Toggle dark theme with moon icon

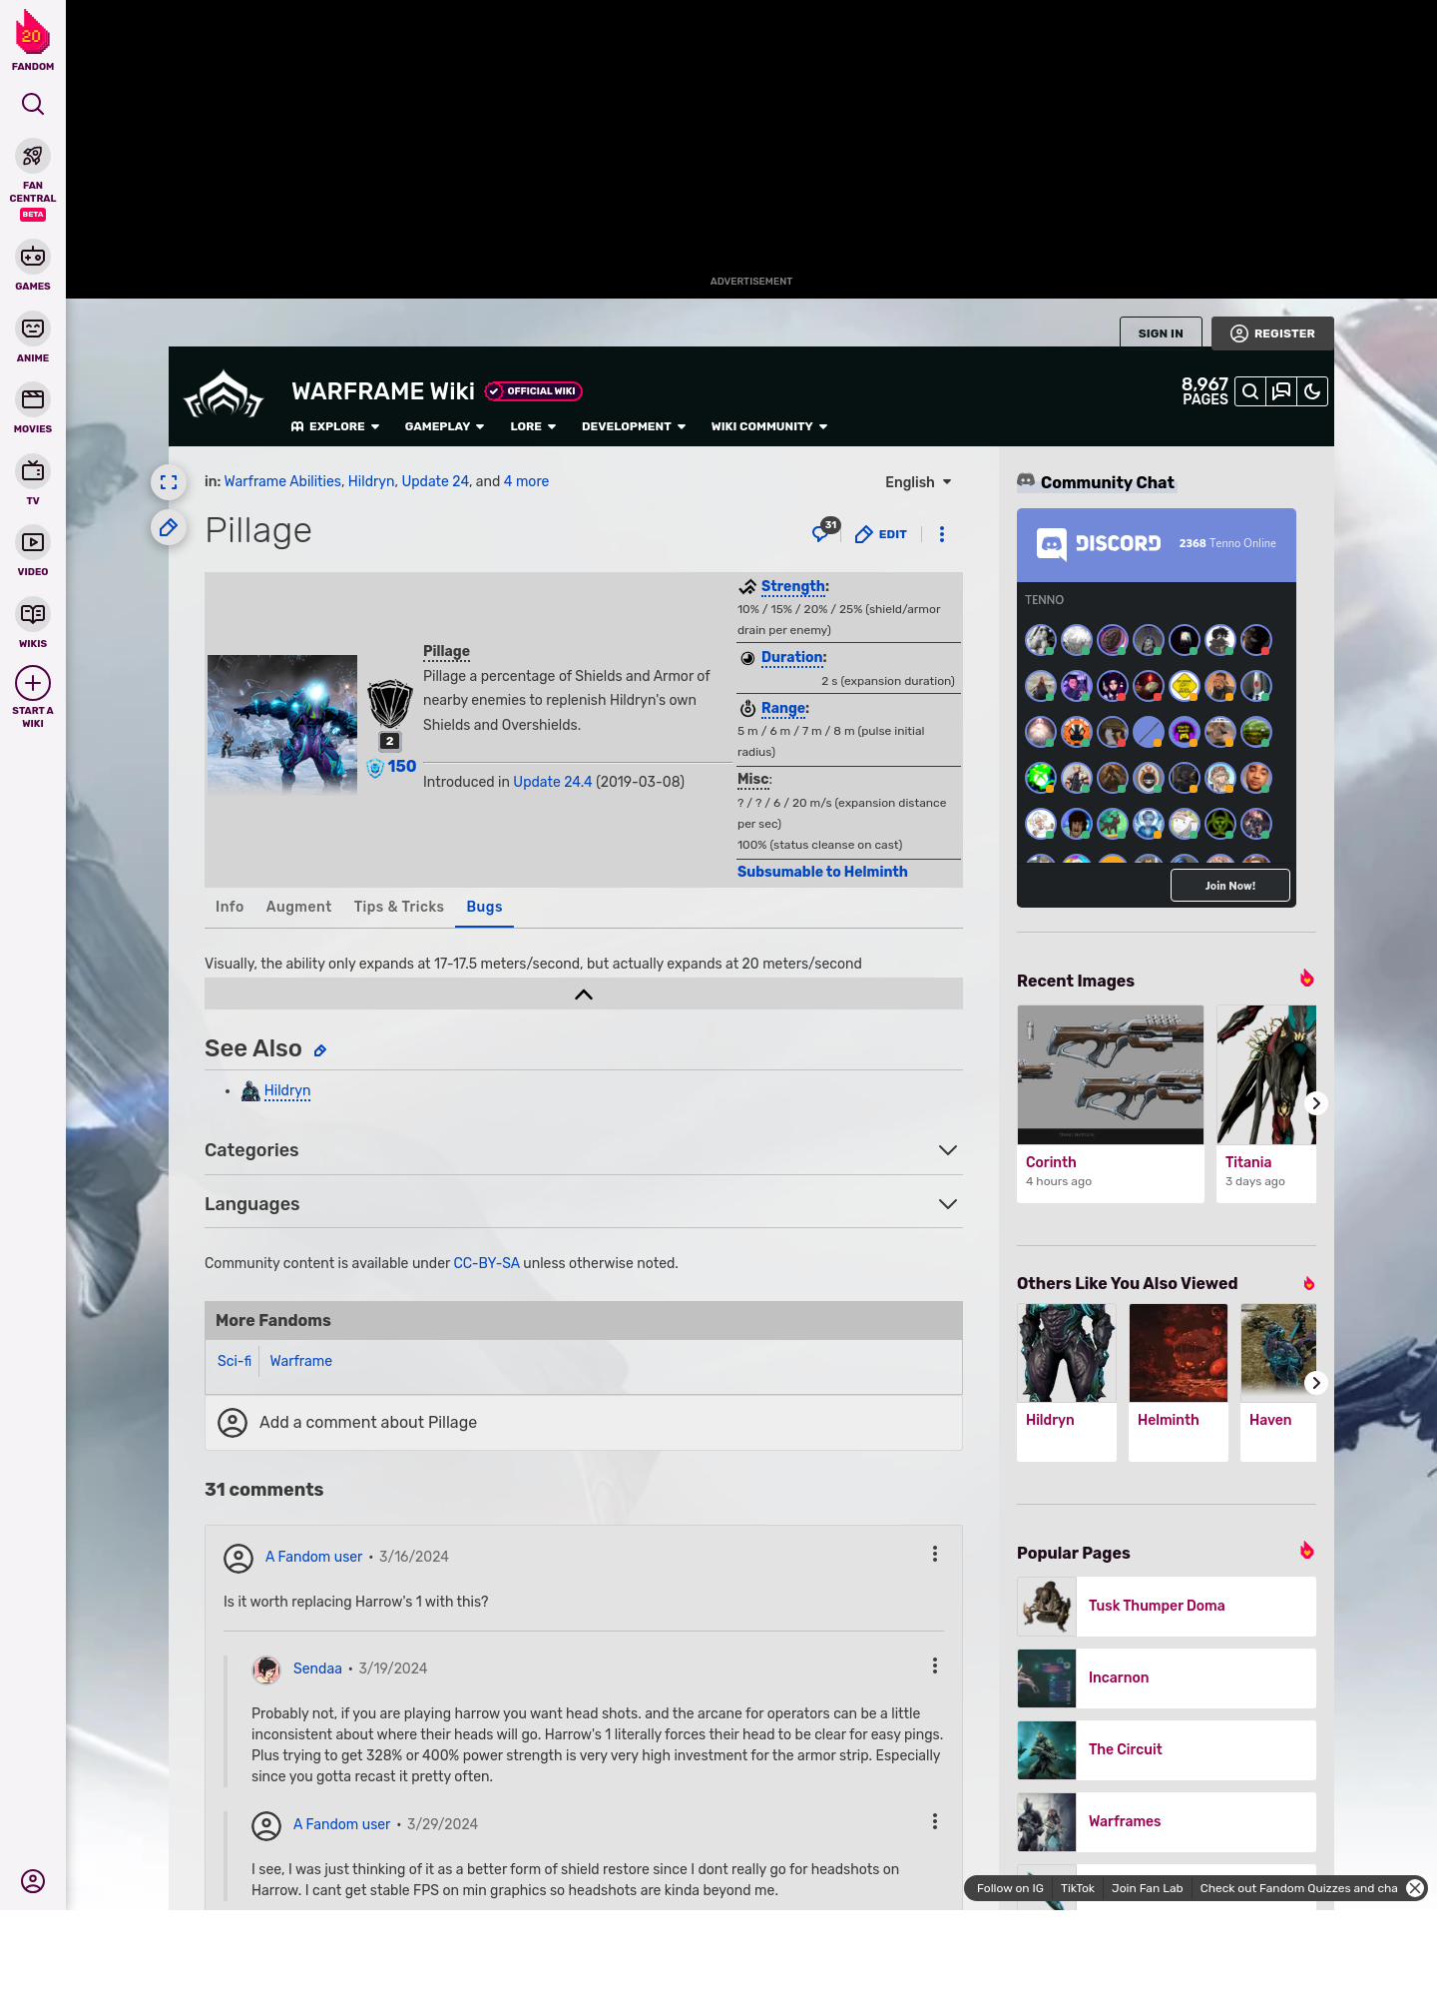(1312, 391)
